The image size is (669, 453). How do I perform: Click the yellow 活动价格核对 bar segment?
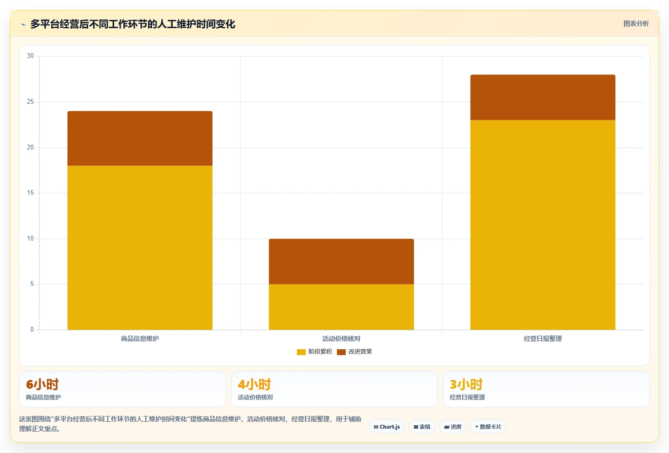tap(341, 307)
